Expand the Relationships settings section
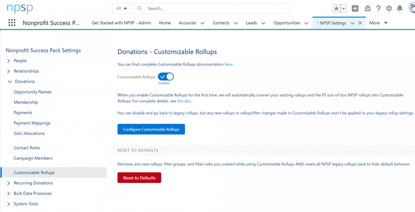The height and width of the screenshot is (212, 415). pyautogui.click(x=8, y=71)
